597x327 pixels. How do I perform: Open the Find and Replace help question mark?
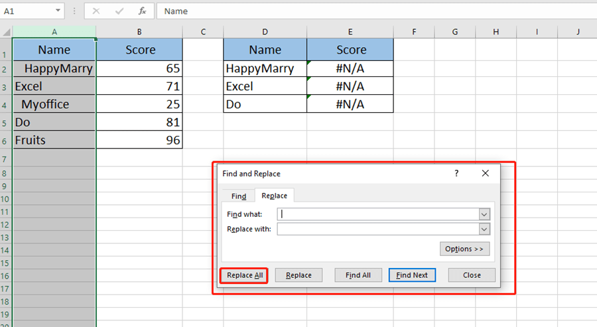[x=456, y=173]
